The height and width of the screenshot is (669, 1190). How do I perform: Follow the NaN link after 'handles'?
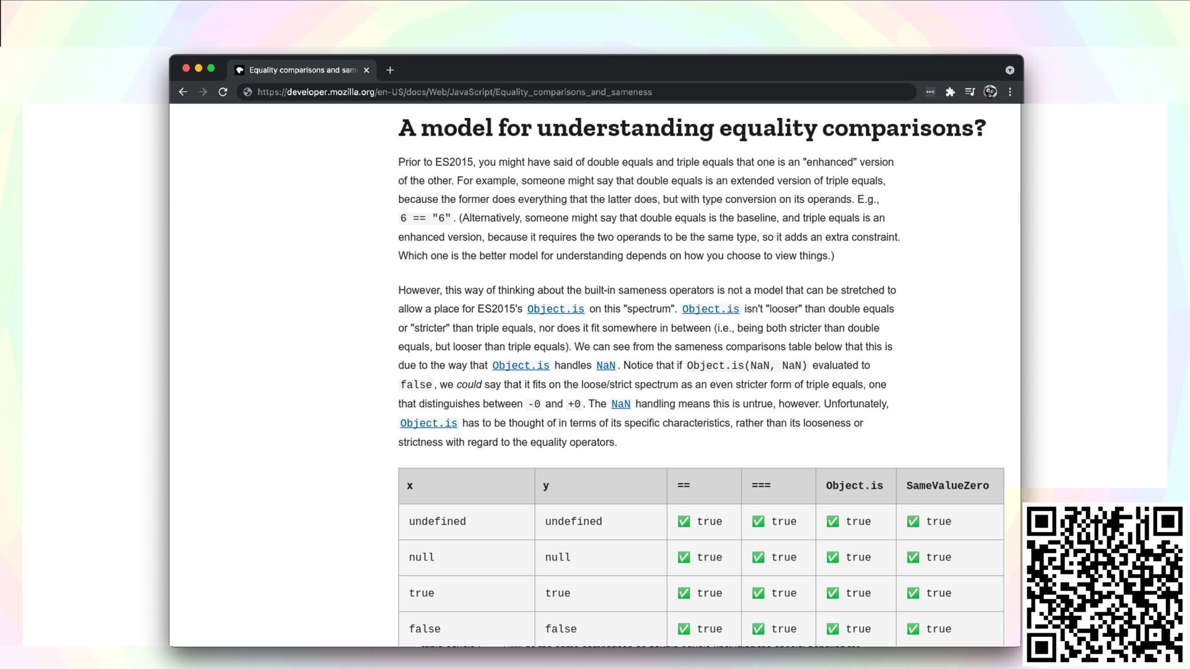point(606,365)
